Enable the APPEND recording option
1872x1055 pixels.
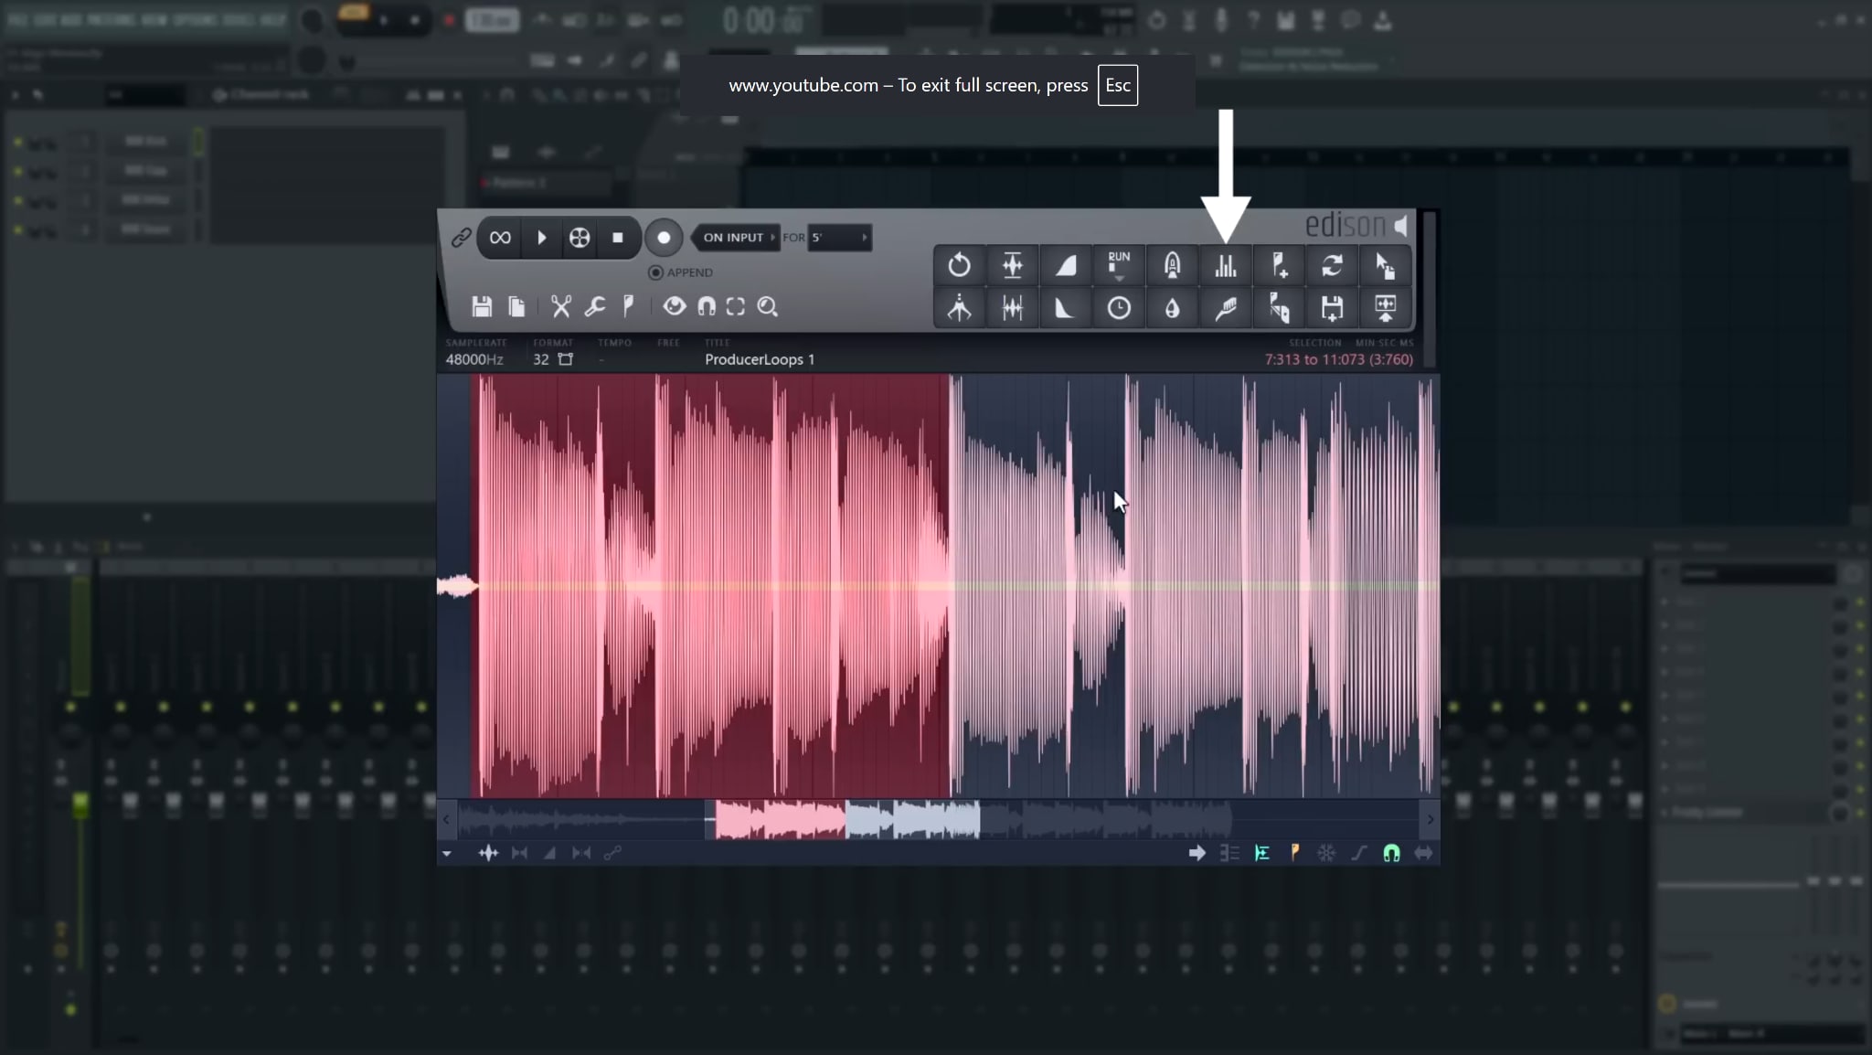click(654, 272)
